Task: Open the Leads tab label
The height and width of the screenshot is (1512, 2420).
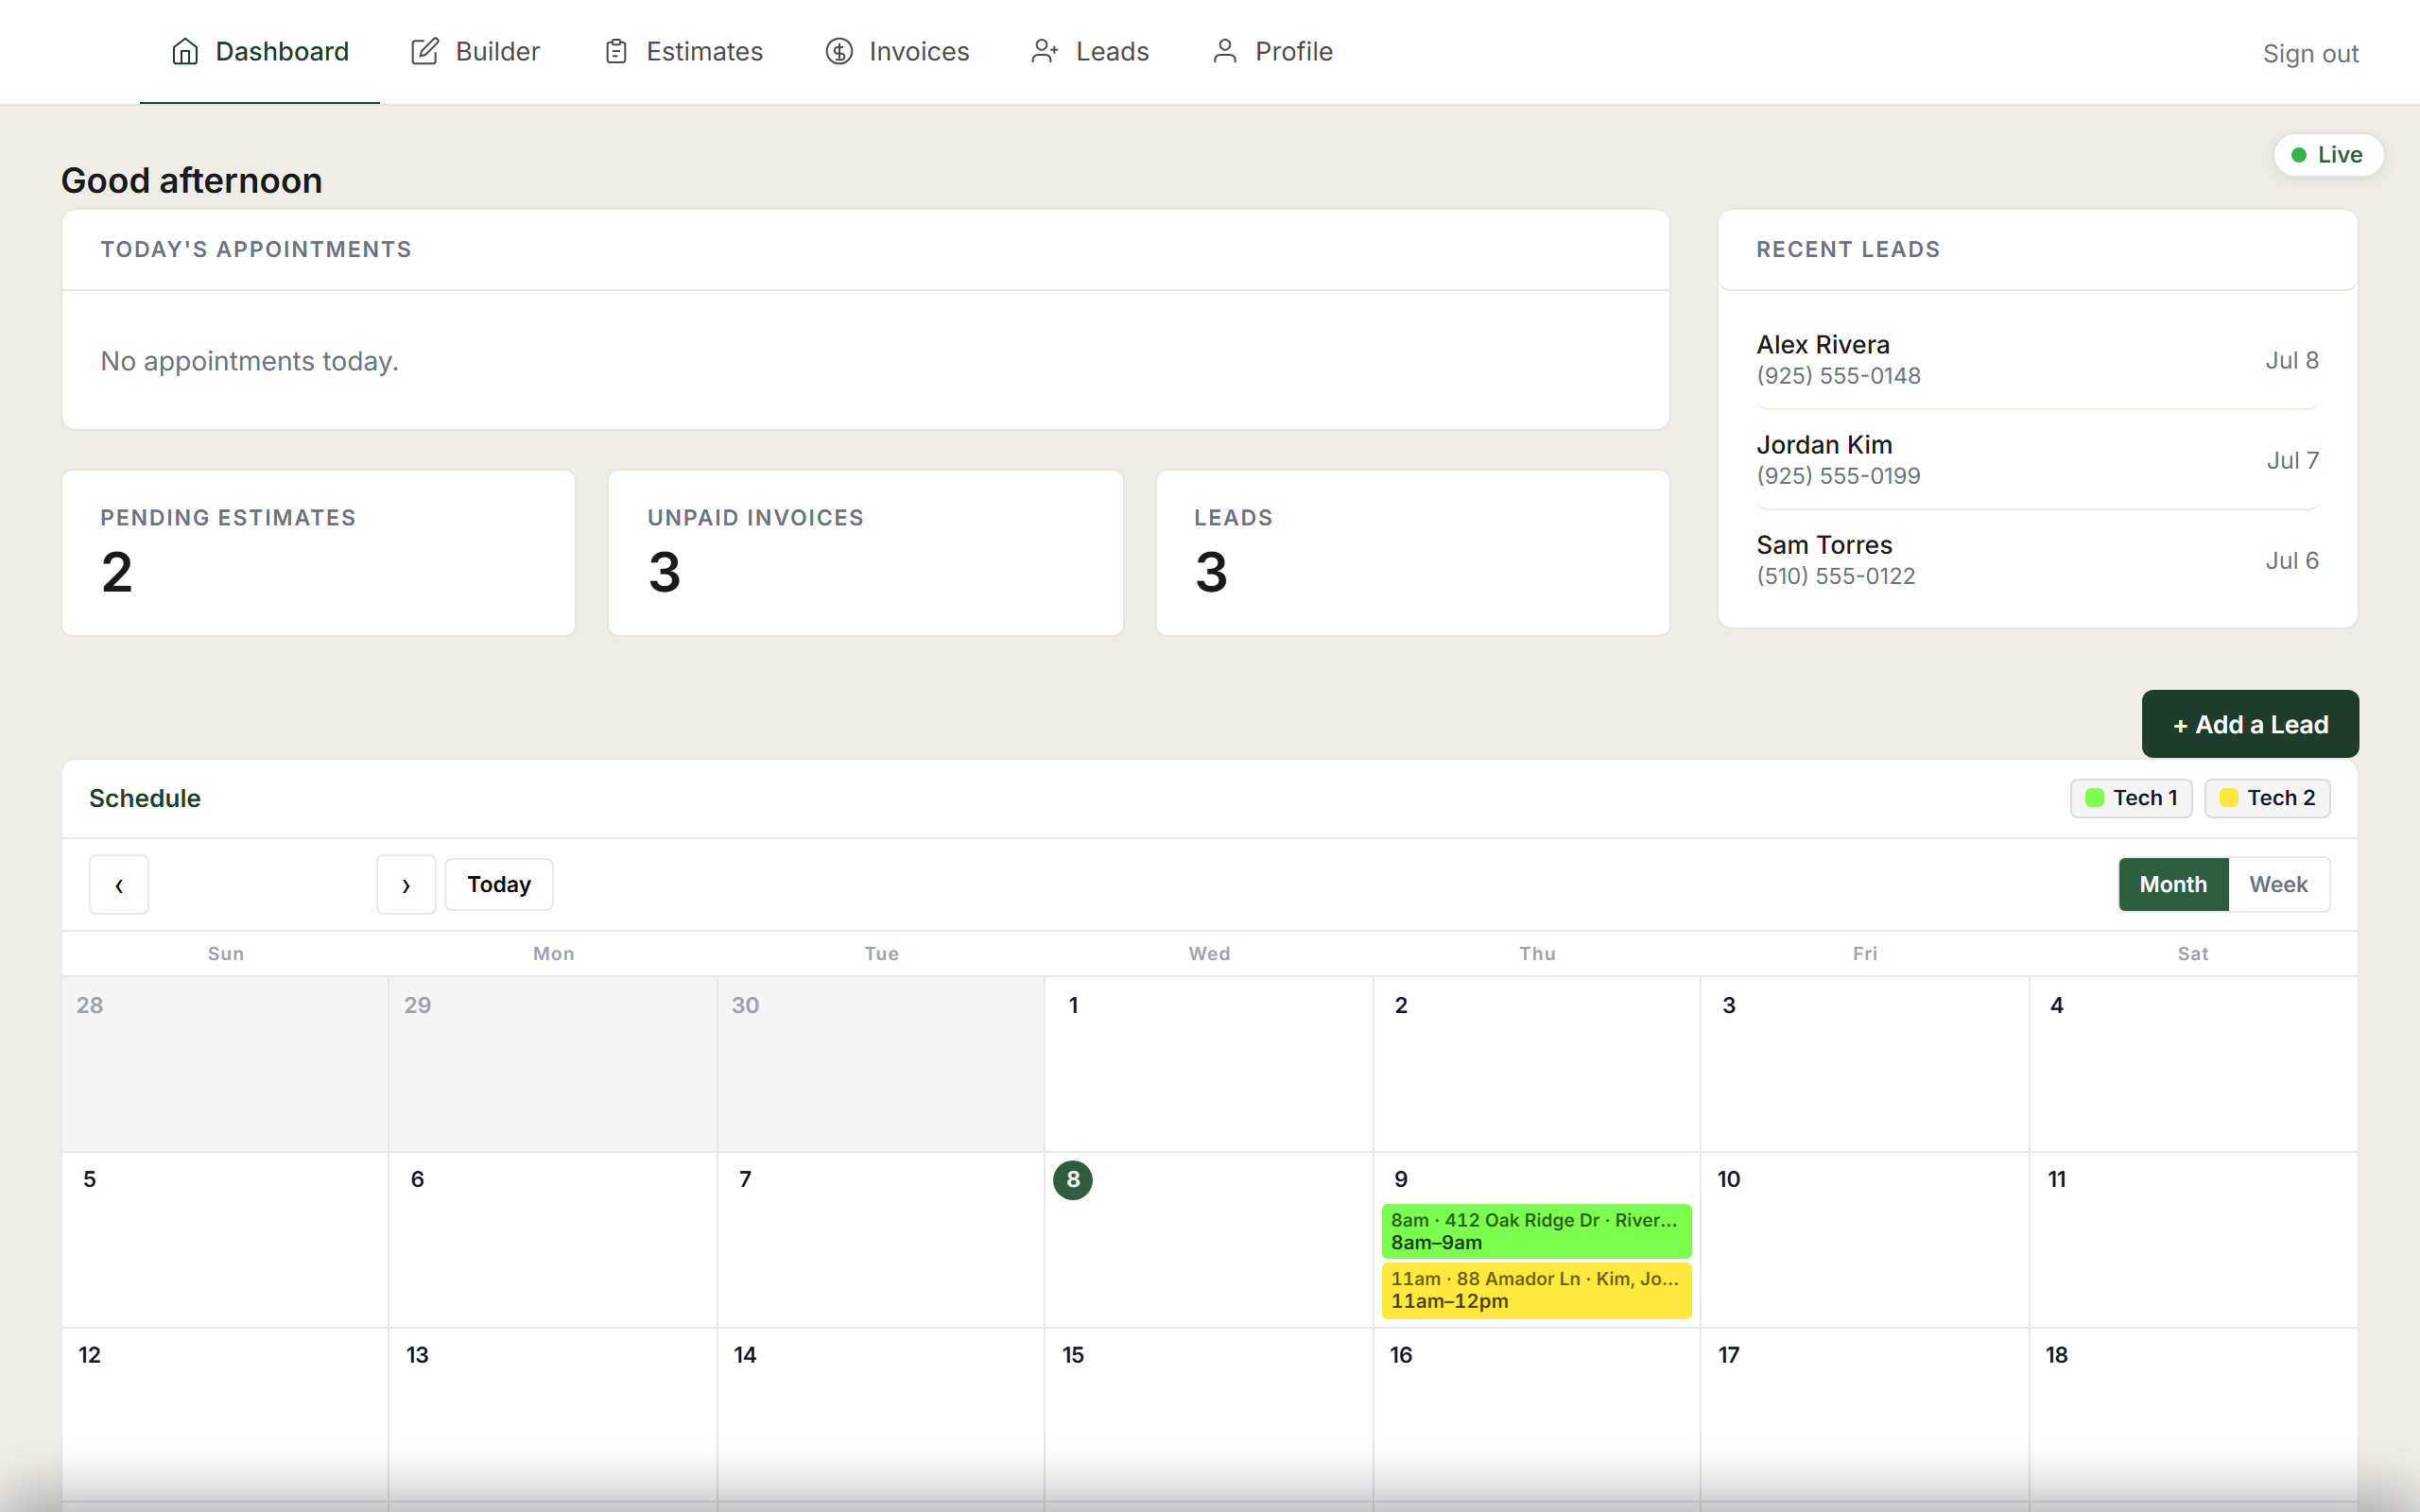Action: pos(1112,51)
